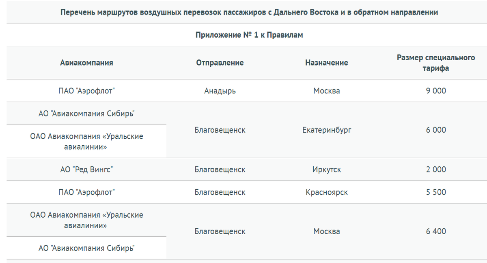
Task: Click the 'Красноярск' destination cell
Action: coord(327,192)
